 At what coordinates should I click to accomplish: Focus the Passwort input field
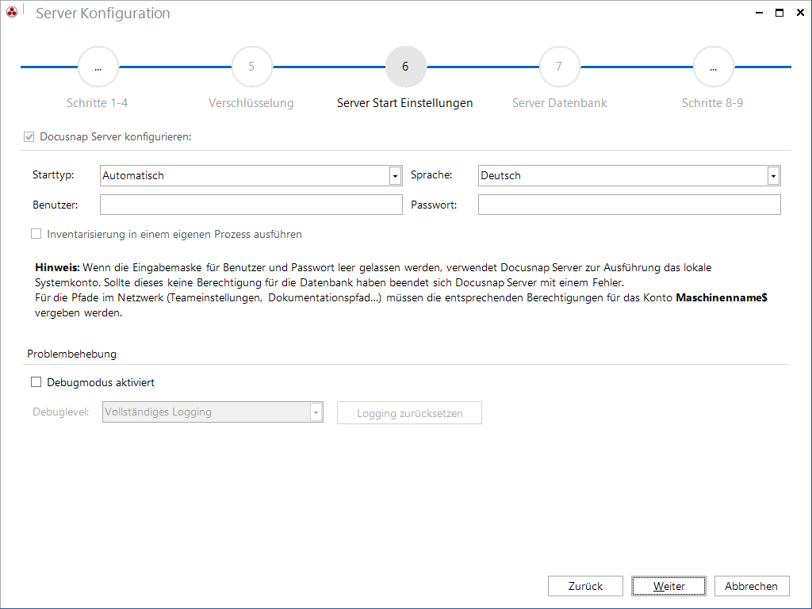click(x=629, y=205)
